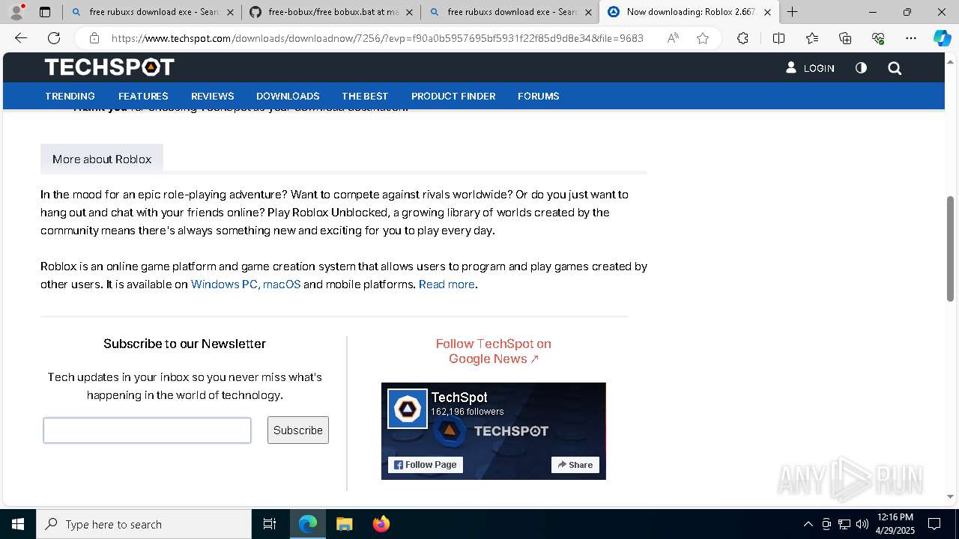Click the Subscribe button
Viewport: 959px width, 539px height.
point(298,430)
